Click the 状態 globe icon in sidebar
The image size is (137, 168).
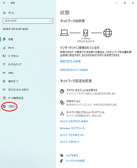[4, 39]
